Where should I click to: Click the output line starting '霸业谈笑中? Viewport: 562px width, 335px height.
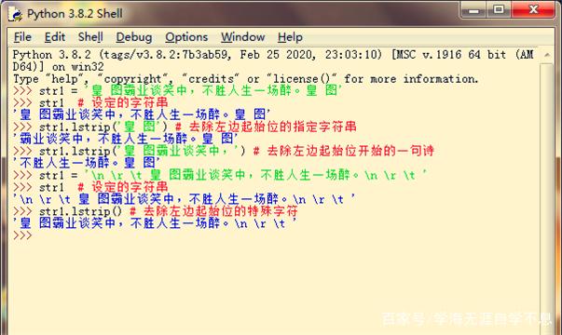125,139
